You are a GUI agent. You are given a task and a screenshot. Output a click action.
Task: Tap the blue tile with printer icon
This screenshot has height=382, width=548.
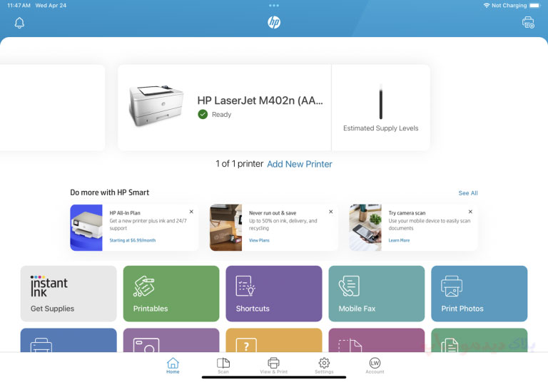click(x=68, y=340)
